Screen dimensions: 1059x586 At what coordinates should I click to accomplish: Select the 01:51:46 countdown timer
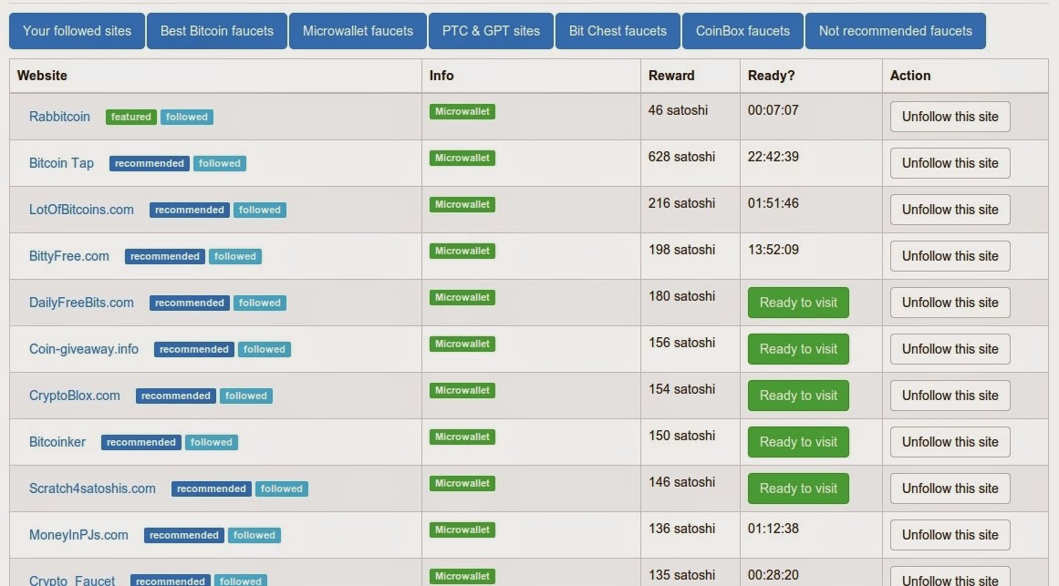pos(773,203)
